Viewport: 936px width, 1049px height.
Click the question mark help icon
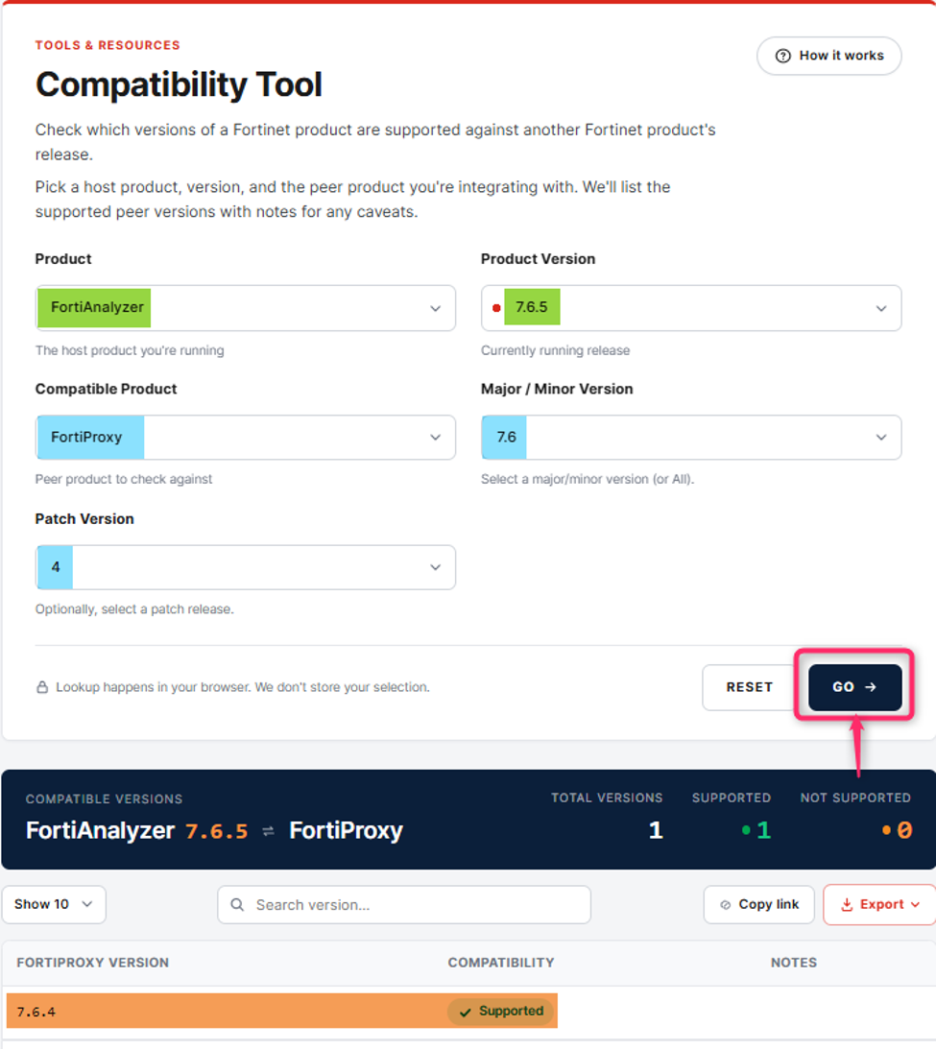click(782, 57)
